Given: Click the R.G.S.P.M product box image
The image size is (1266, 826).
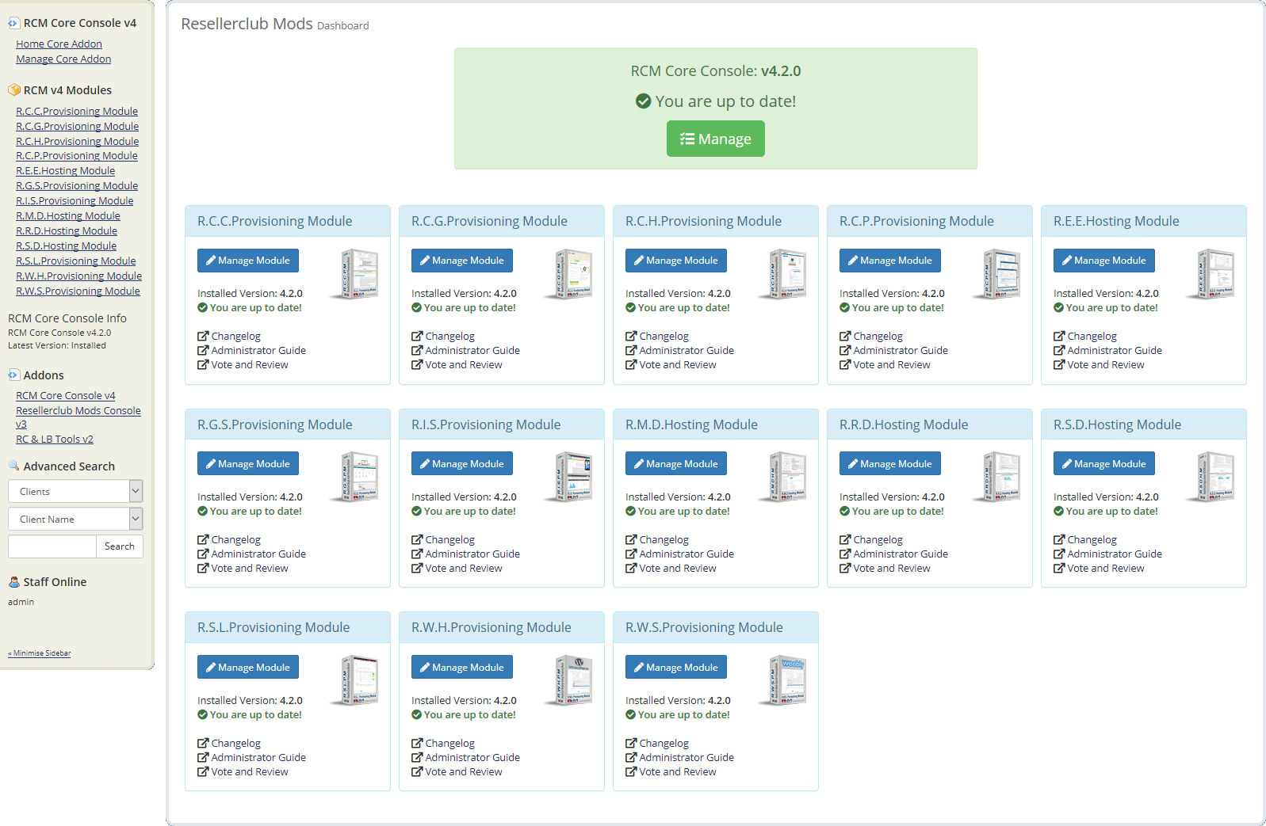Looking at the screenshot, I should point(354,477).
